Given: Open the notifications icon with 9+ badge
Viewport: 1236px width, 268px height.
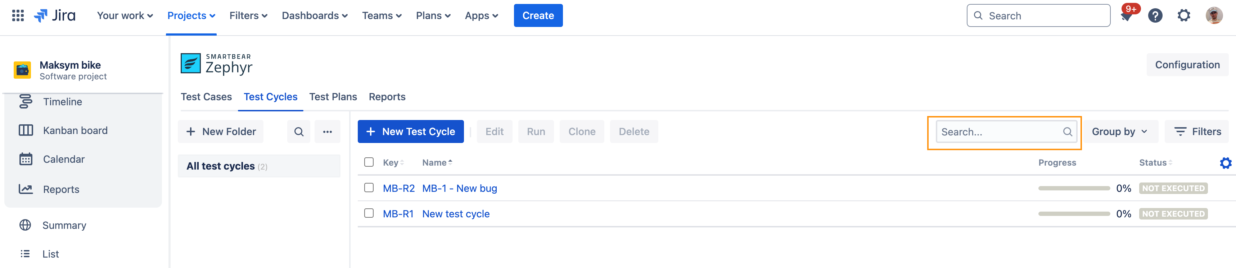Looking at the screenshot, I should (1127, 16).
